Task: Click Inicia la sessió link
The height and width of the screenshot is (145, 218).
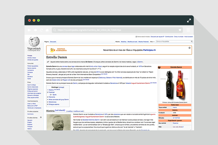Action: click(188, 37)
